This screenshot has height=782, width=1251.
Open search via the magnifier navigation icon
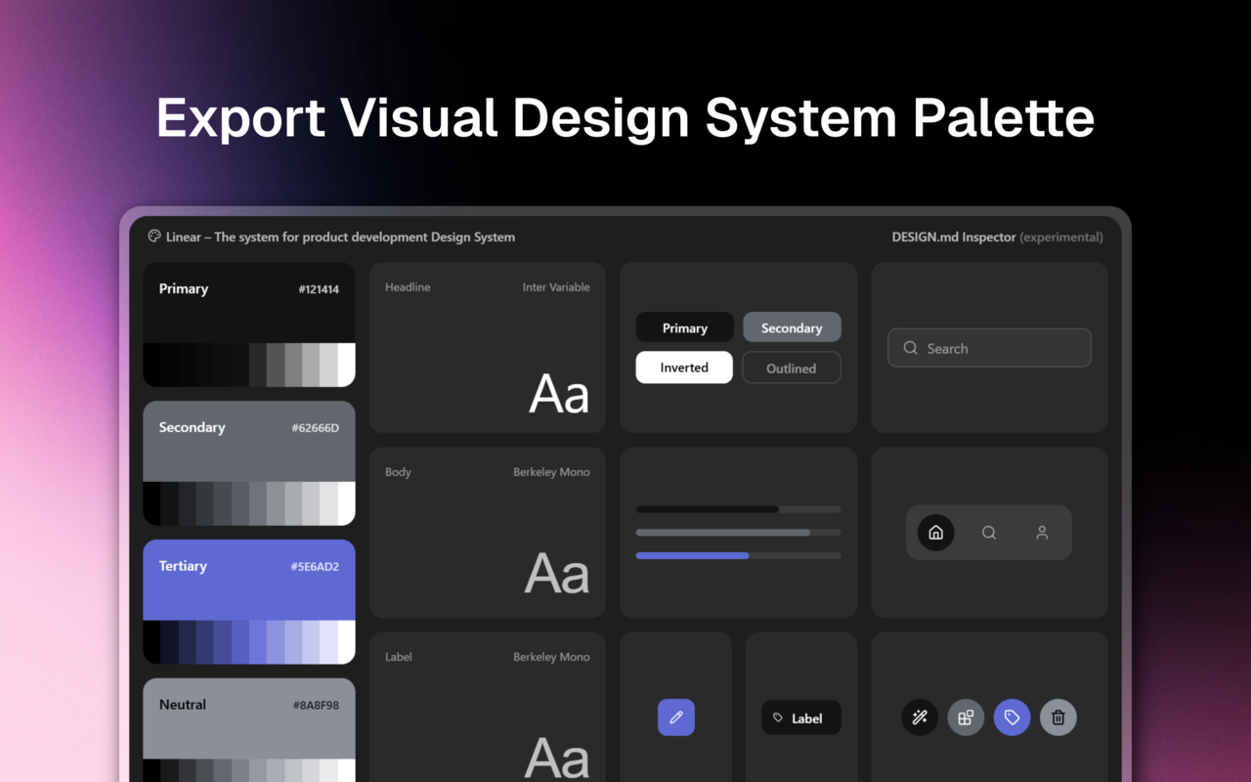click(x=988, y=532)
